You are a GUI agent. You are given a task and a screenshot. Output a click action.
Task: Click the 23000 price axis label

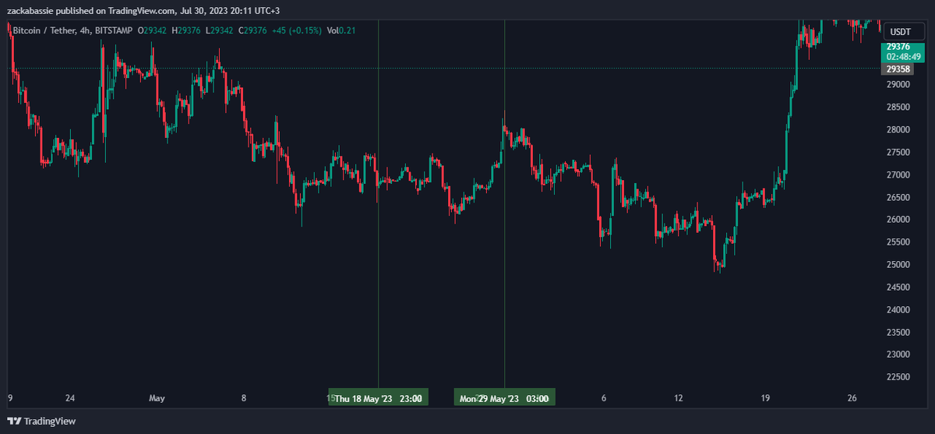898,355
